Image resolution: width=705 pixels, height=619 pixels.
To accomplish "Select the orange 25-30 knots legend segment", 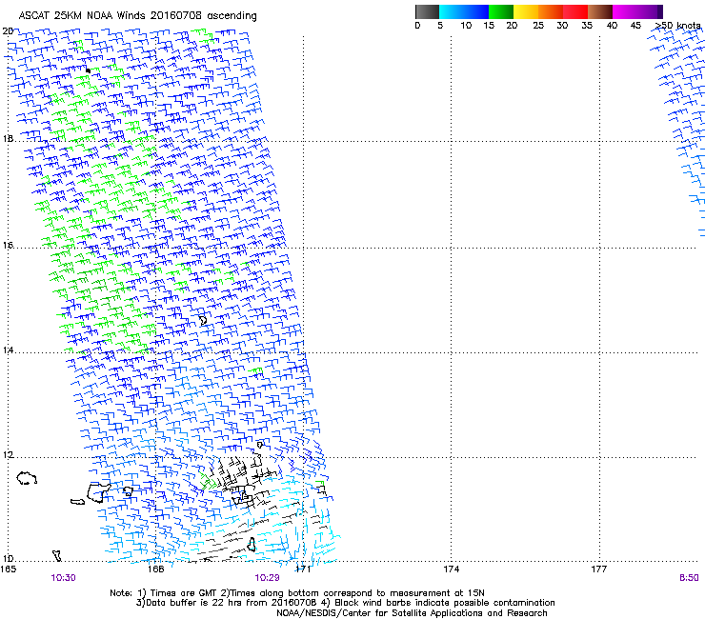I will tap(551, 11).
